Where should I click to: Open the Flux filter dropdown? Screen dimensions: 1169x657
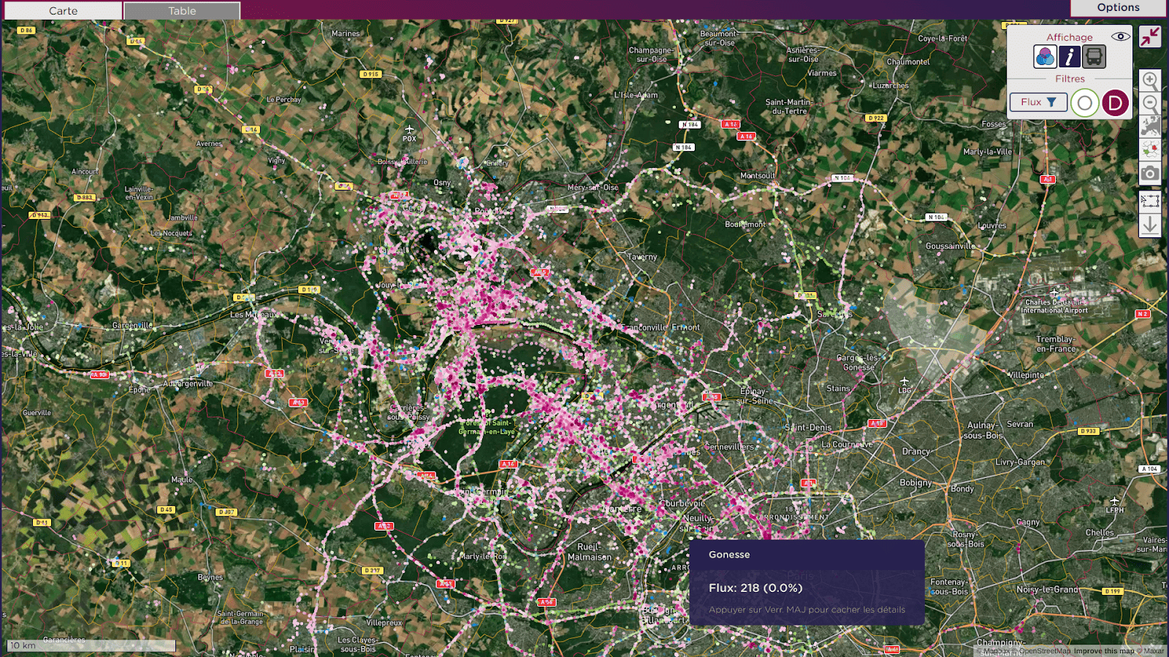[1038, 102]
